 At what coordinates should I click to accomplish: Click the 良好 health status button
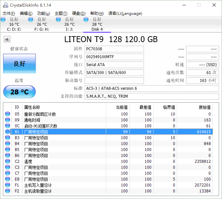[19, 63]
